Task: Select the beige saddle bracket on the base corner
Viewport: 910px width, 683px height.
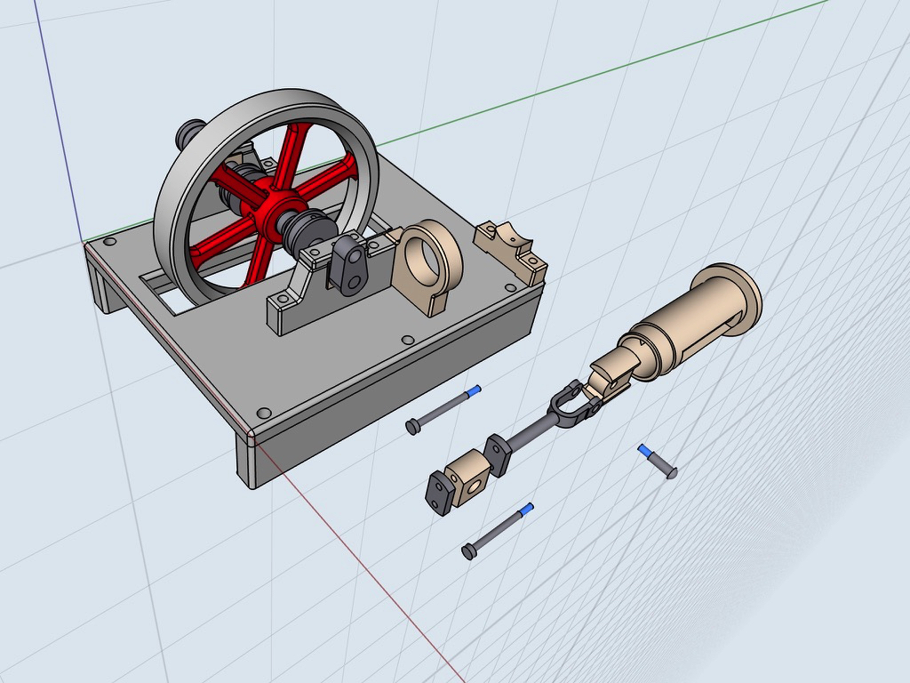Action: (511, 252)
